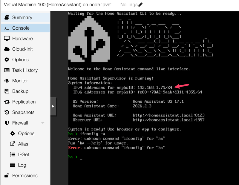Image resolution: width=239 pixels, height=185 pixels.
Task: Click 'Waiting for the Home Assistant CLI' line
Action: click(x=125, y=13)
